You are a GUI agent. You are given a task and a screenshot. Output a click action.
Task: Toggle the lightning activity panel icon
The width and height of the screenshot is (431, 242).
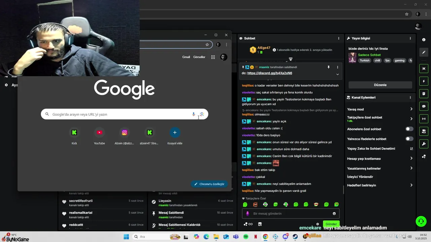click(x=424, y=81)
